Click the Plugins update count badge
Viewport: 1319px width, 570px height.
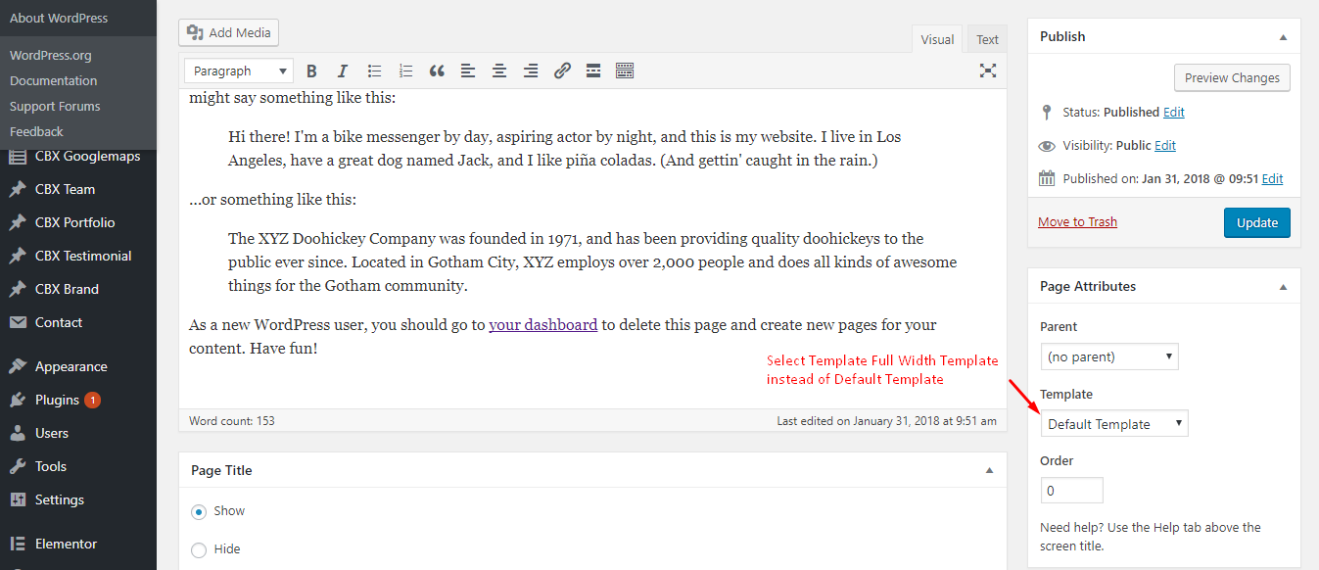coord(92,400)
